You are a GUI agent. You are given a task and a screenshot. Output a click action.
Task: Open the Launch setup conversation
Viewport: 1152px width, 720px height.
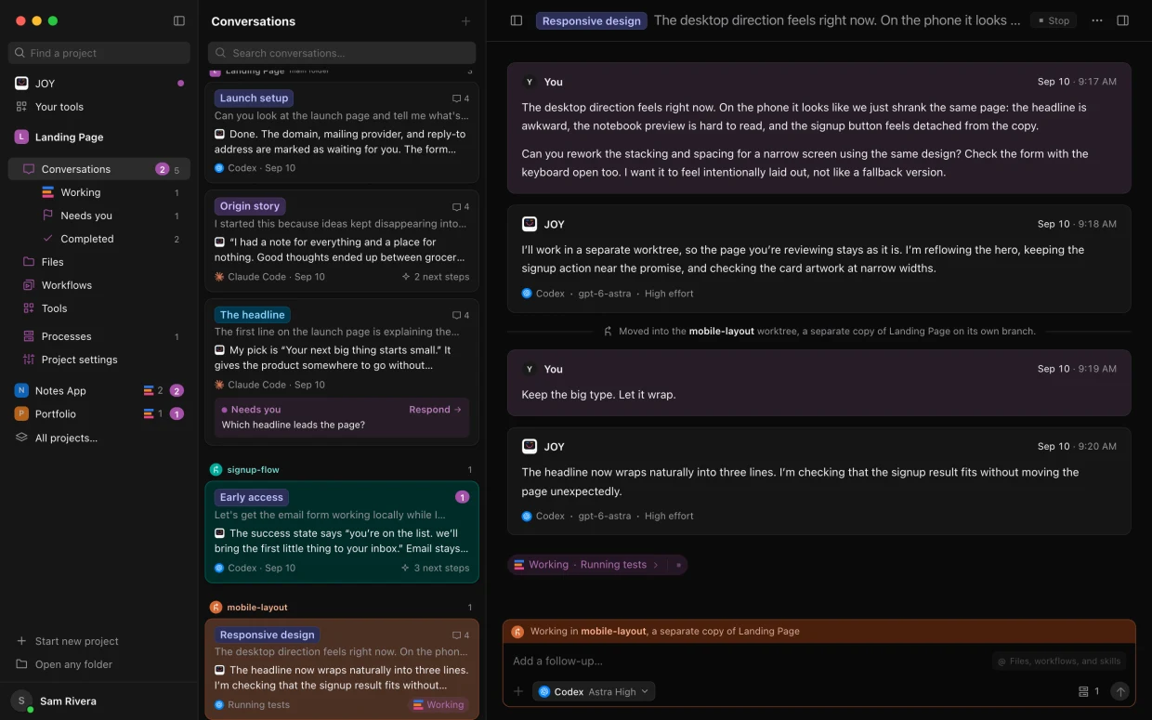tap(342, 132)
